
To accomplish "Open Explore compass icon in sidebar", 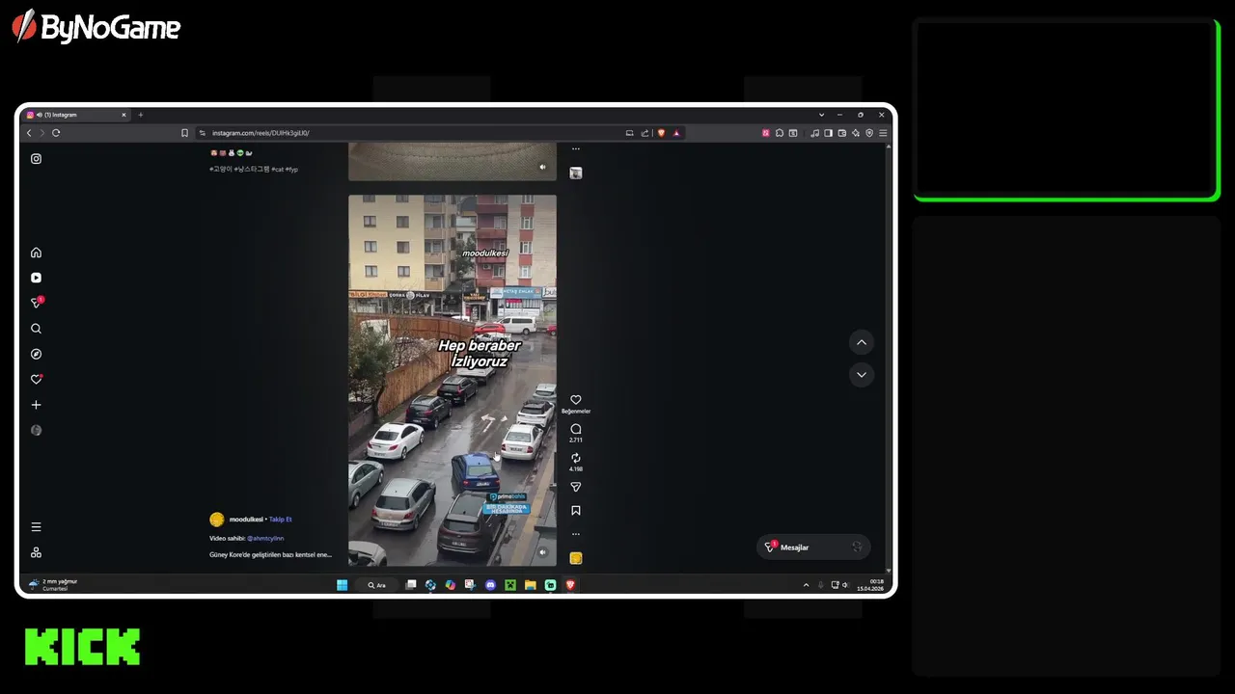I will click(x=36, y=354).
